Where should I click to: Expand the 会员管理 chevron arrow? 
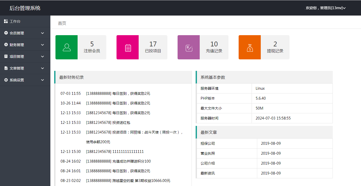[42, 33]
